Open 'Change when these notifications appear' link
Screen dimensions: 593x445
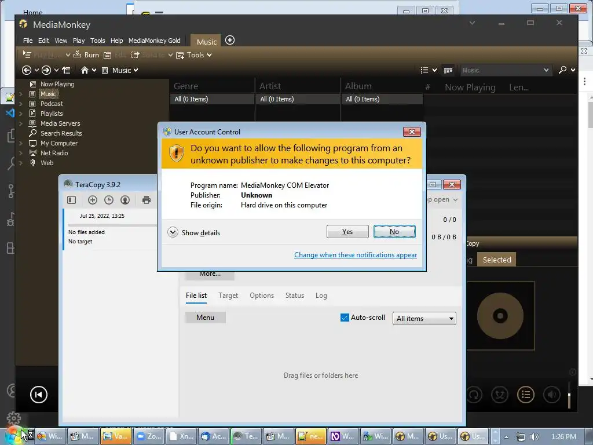pyautogui.click(x=356, y=255)
